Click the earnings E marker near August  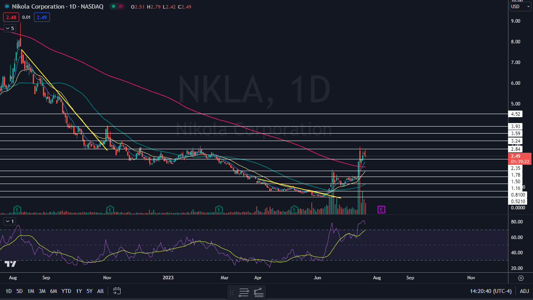[x=17, y=210]
